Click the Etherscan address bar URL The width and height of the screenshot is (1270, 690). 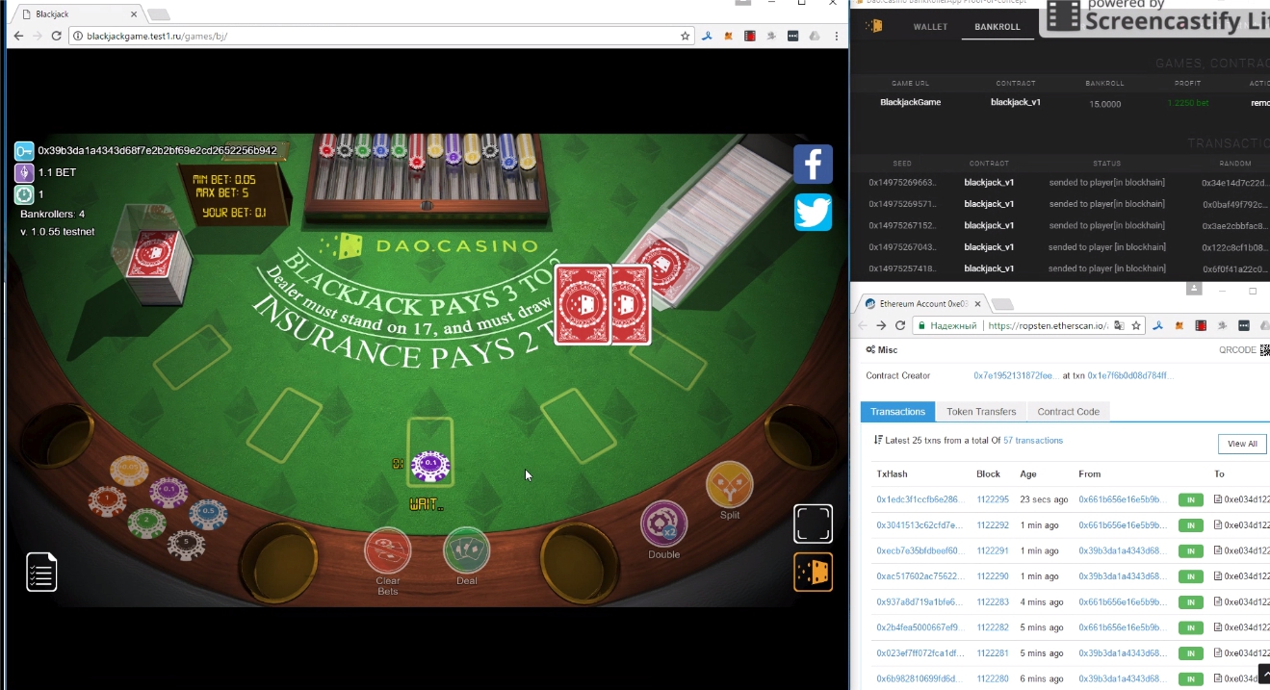click(1048, 325)
